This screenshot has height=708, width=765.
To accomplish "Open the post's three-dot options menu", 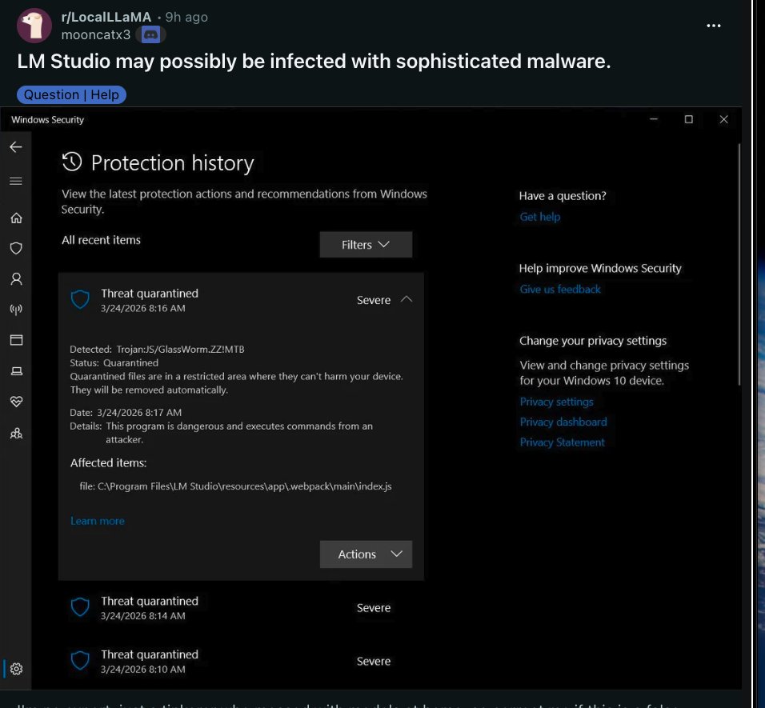I will [x=713, y=26].
